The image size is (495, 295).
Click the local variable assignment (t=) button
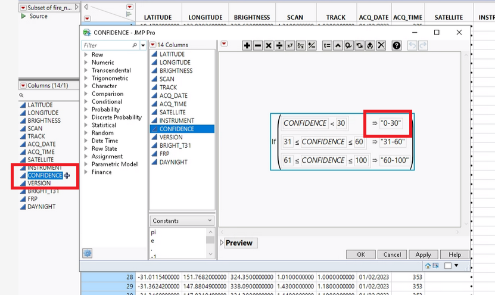327,45
